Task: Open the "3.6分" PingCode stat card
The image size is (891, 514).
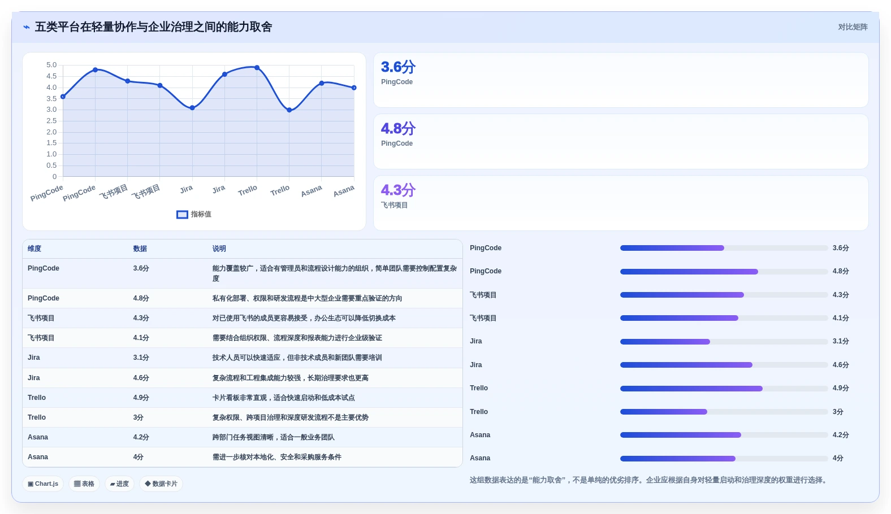Action: [x=621, y=80]
